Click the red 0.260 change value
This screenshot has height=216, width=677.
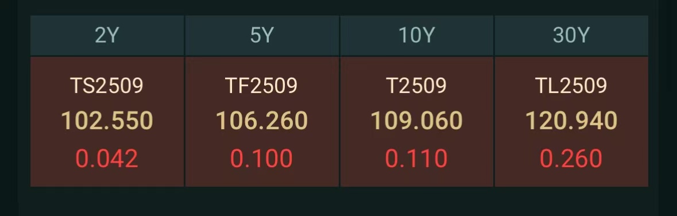(x=571, y=159)
